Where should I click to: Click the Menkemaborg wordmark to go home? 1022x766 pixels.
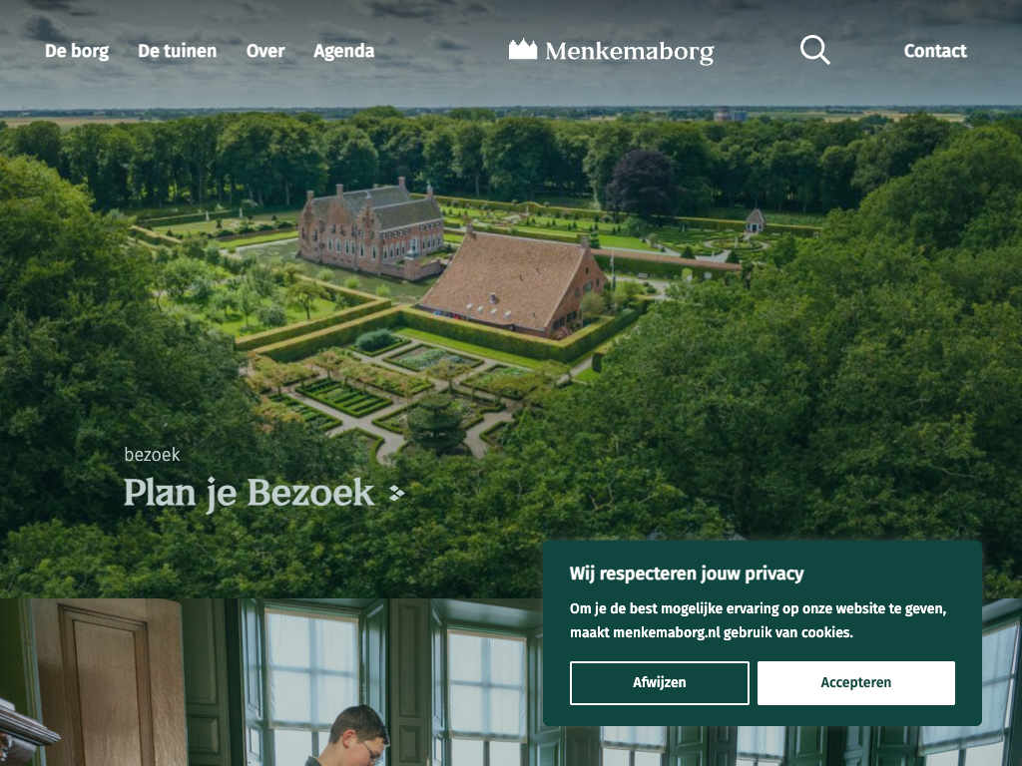tap(630, 52)
